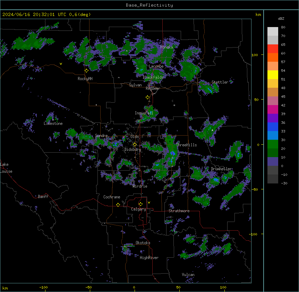Click the bright green 30 dBZ legend swatch

pyautogui.click(x=273, y=144)
